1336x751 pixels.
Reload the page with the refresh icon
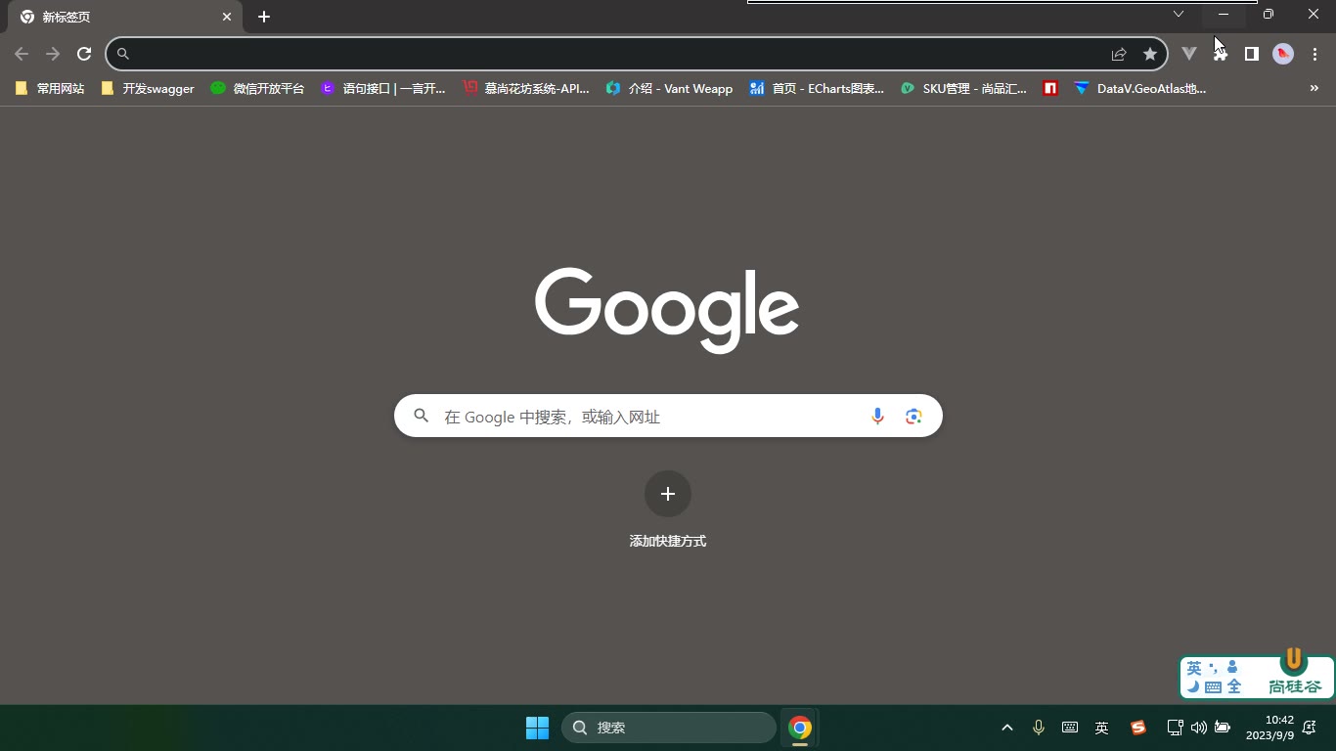tap(84, 54)
